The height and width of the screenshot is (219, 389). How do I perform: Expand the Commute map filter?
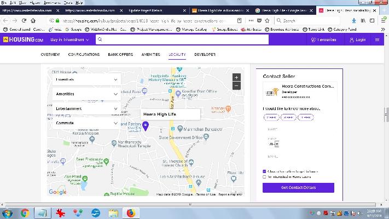click(86, 123)
